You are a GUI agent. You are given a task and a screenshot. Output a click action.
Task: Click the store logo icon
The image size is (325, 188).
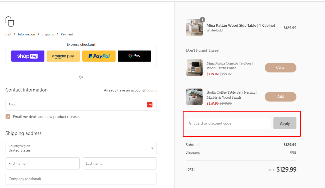click(x=10, y=22)
